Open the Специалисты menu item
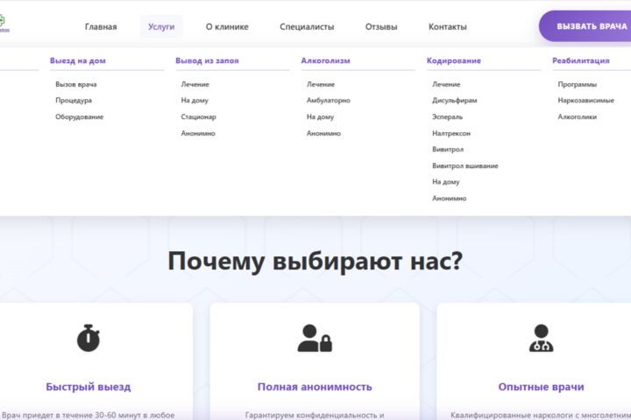Screen dimensions: 631x420 tap(307, 26)
